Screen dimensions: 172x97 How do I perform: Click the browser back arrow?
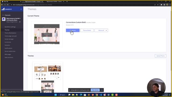click(2, 5)
